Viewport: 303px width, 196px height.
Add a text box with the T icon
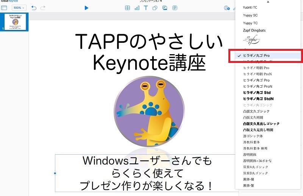pos(146,8)
